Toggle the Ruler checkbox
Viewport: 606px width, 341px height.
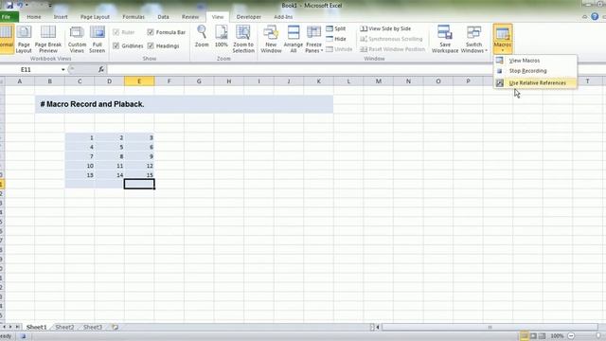click(116, 32)
